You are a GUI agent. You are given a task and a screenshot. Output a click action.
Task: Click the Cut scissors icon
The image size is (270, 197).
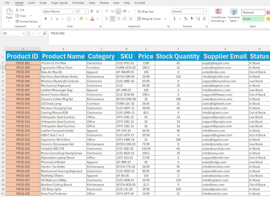(x=17, y=10)
